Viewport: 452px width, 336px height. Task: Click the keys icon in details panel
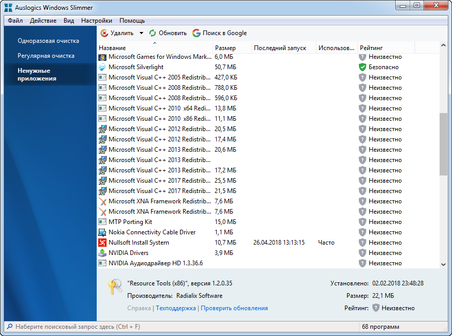(x=115, y=286)
